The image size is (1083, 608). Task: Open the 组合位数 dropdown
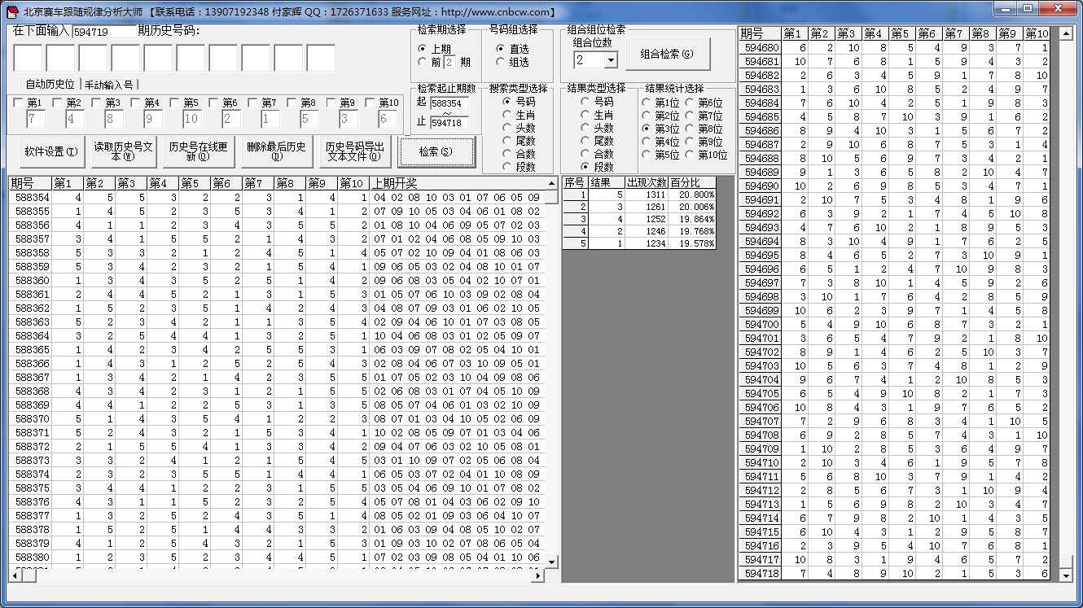(610, 60)
